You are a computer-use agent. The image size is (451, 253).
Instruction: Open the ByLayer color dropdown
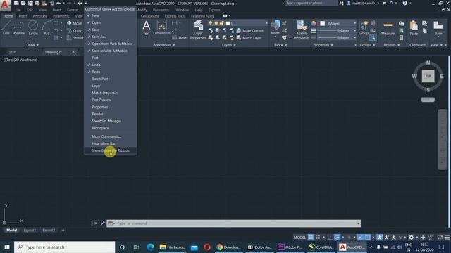[354, 23]
